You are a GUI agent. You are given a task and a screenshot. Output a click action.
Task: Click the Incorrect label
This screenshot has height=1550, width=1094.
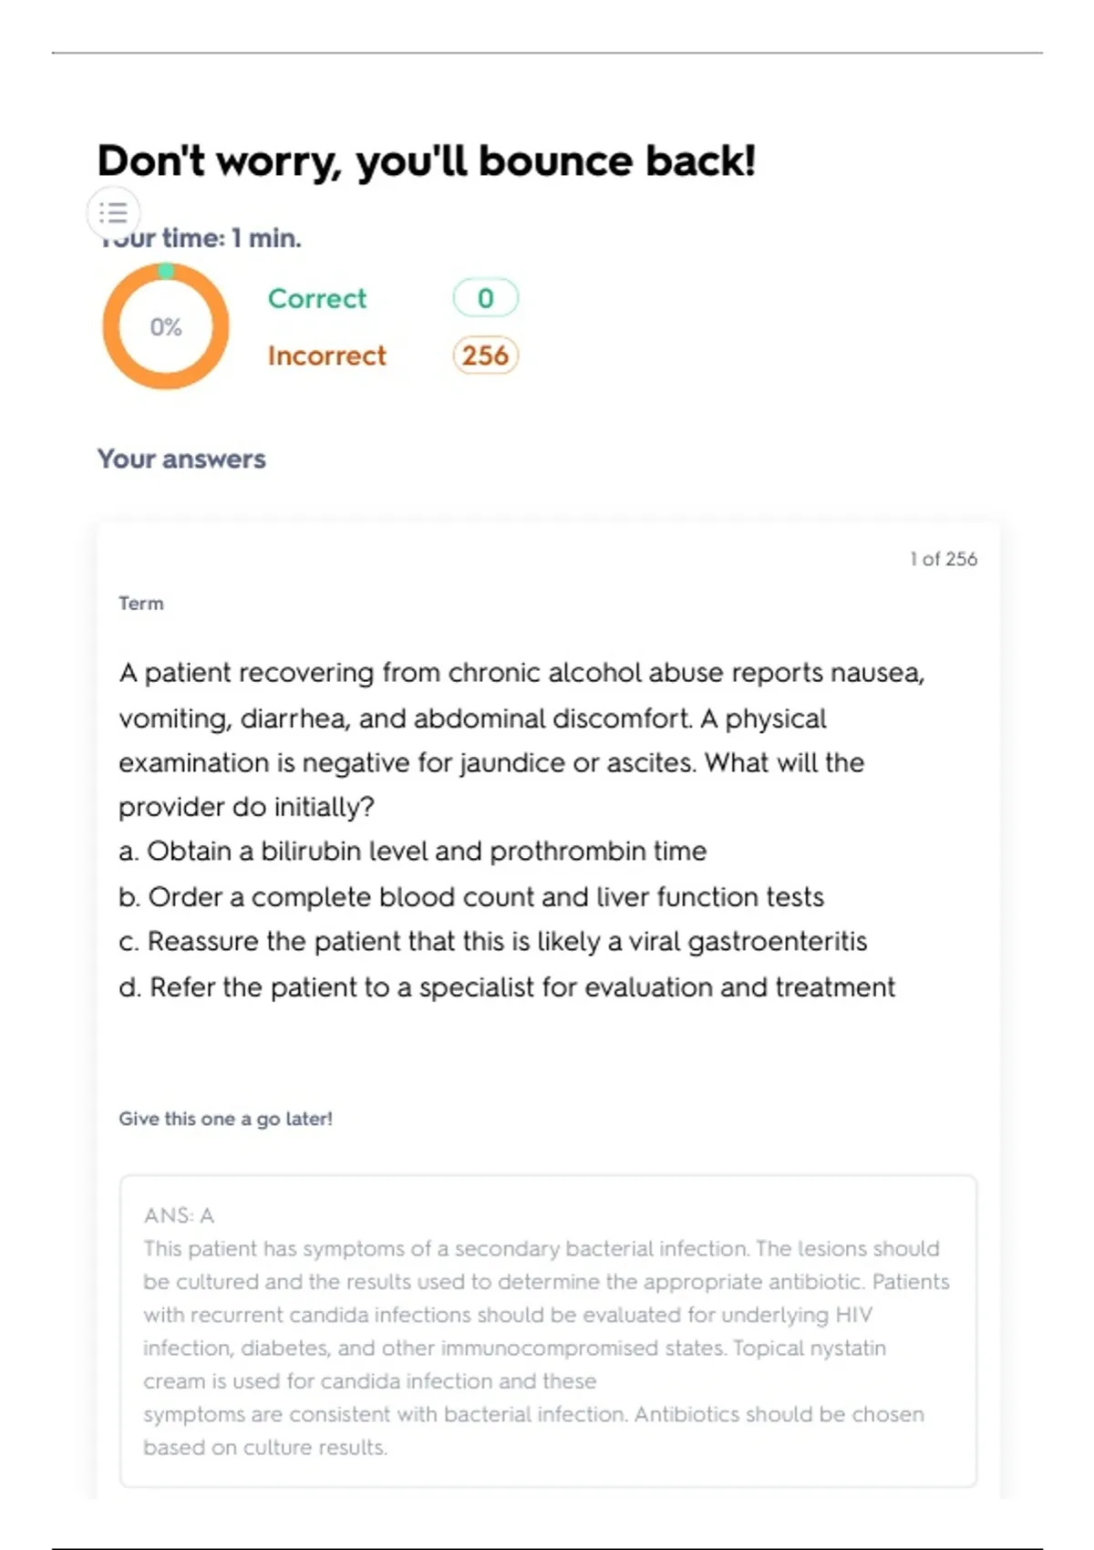pyautogui.click(x=326, y=355)
